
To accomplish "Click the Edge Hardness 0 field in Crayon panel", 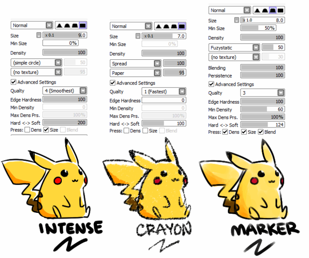I will pos(164,100).
